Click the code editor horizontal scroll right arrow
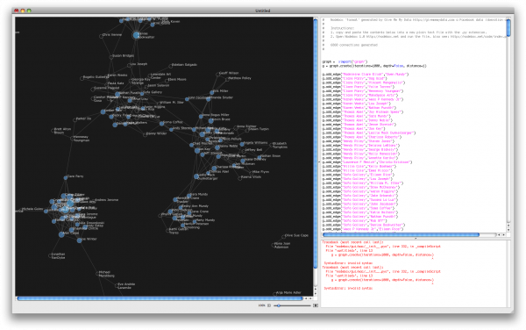 tap(503, 234)
